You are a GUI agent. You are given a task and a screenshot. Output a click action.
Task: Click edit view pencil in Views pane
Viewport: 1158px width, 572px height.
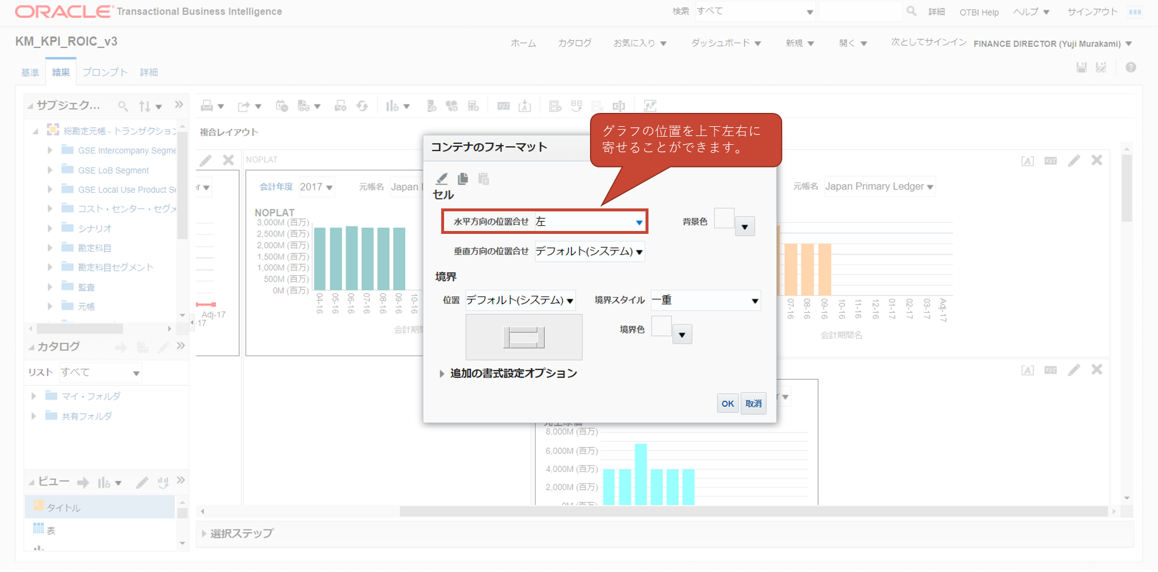point(142,482)
